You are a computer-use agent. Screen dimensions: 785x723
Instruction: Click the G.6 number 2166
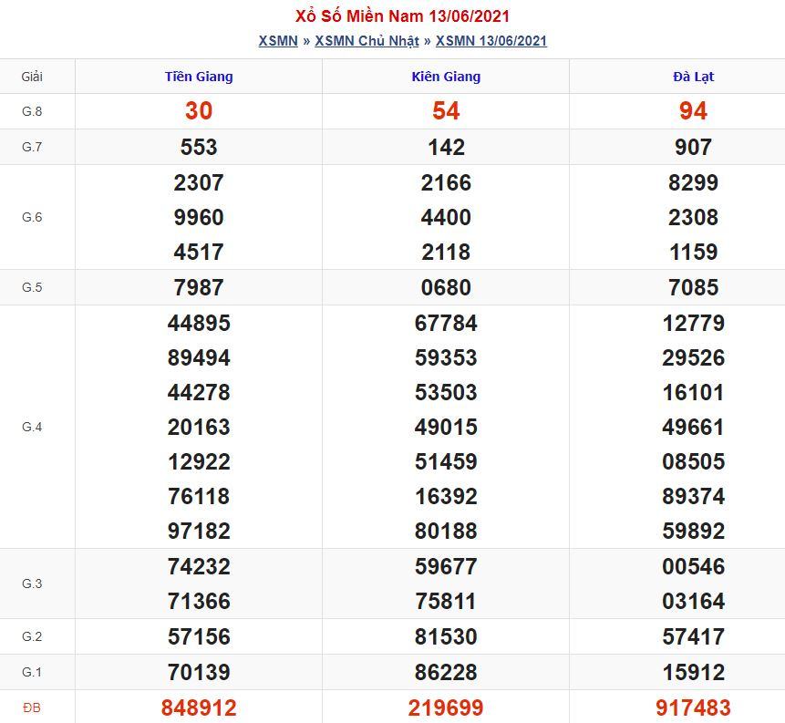446,182
